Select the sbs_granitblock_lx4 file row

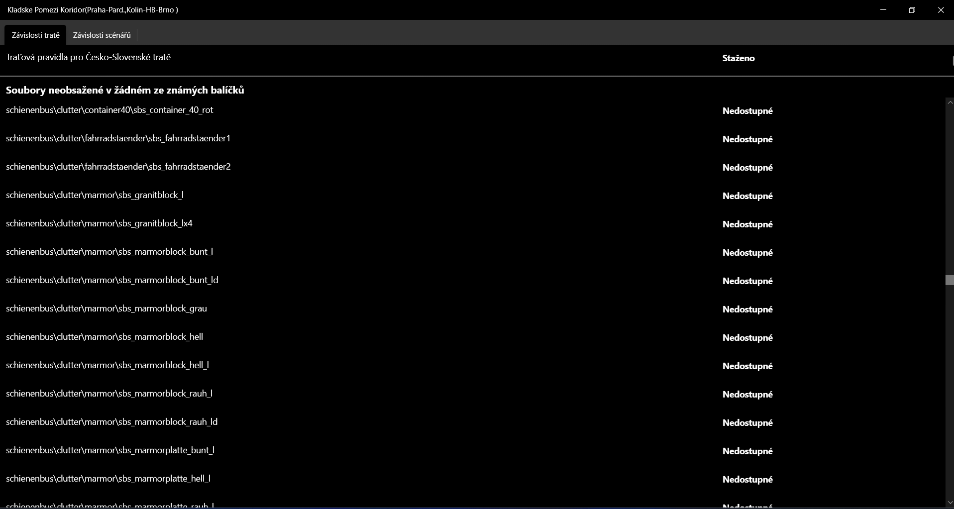pyautogui.click(x=472, y=224)
